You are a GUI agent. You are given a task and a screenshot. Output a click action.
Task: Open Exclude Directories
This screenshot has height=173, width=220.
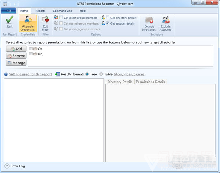149,24
